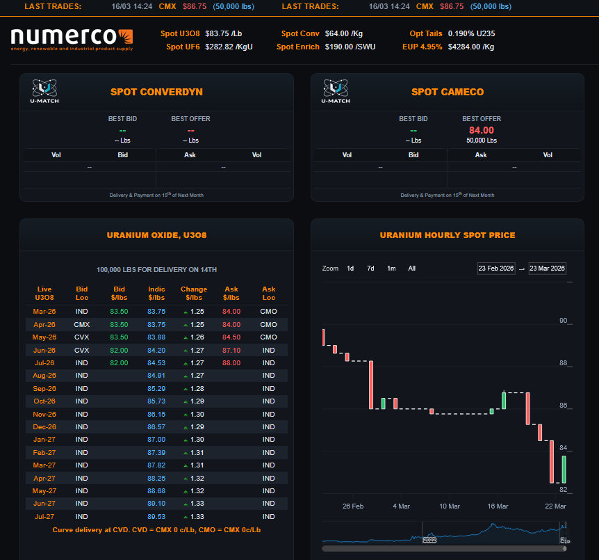Click the May-26 bid location CVX

(x=82, y=337)
